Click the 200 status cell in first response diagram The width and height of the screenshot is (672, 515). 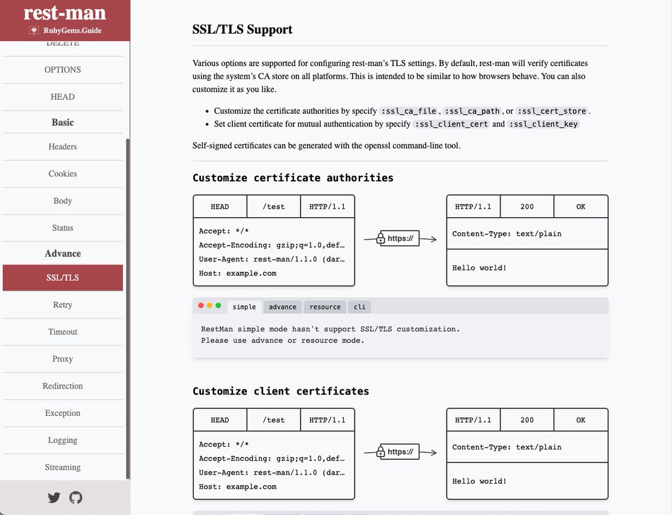pyautogui.click(x=527, y=207)
